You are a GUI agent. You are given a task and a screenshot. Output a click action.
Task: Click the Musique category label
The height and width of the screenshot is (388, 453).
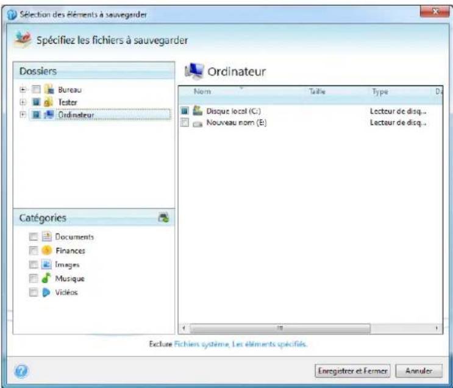pos(70,278)
